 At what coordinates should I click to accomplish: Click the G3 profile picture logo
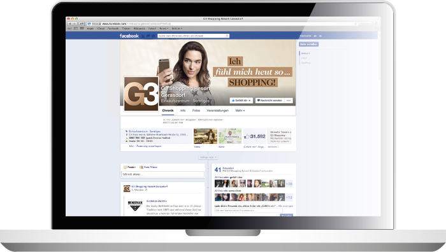click(141, 94)
